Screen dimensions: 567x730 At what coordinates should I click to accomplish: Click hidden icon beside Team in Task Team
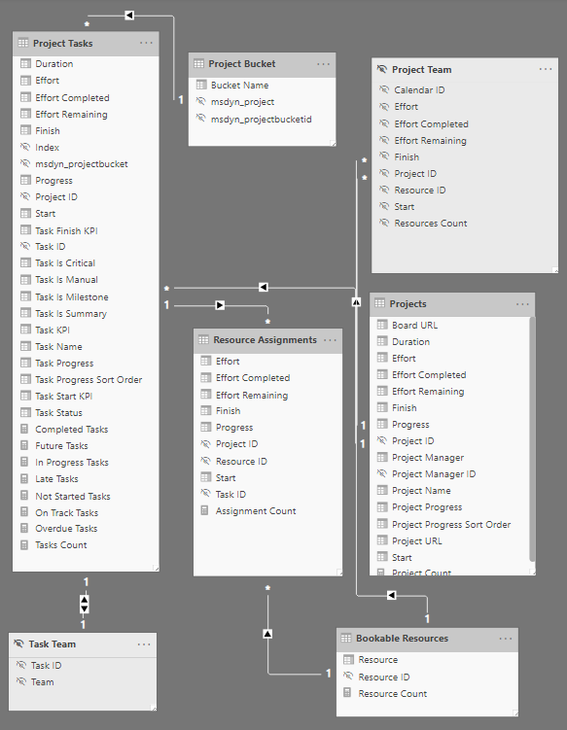click(x=21, y=681)
